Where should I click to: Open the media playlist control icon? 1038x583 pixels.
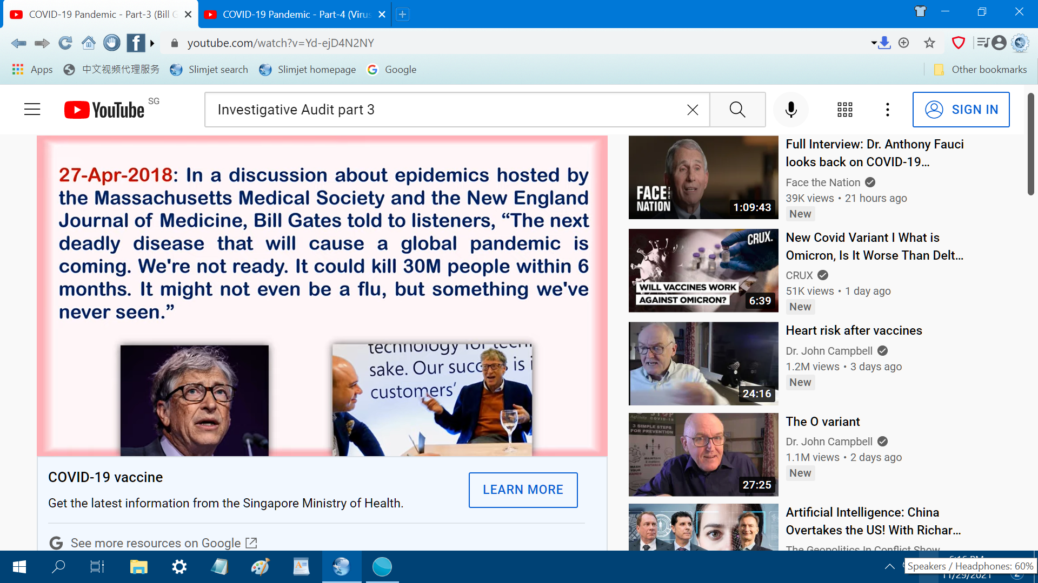coord(983,43)
